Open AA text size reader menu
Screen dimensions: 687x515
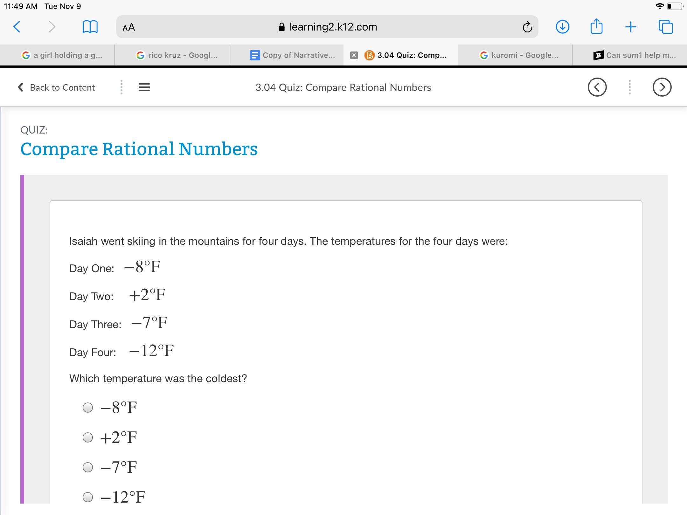tap(129, 27)
